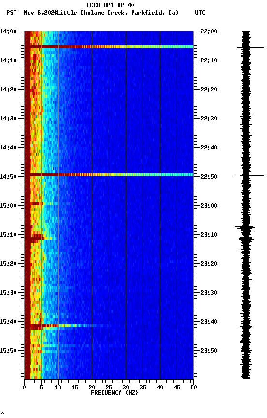Click the 'FREQUENCY (HZ)' axis title

click(115, 393)
